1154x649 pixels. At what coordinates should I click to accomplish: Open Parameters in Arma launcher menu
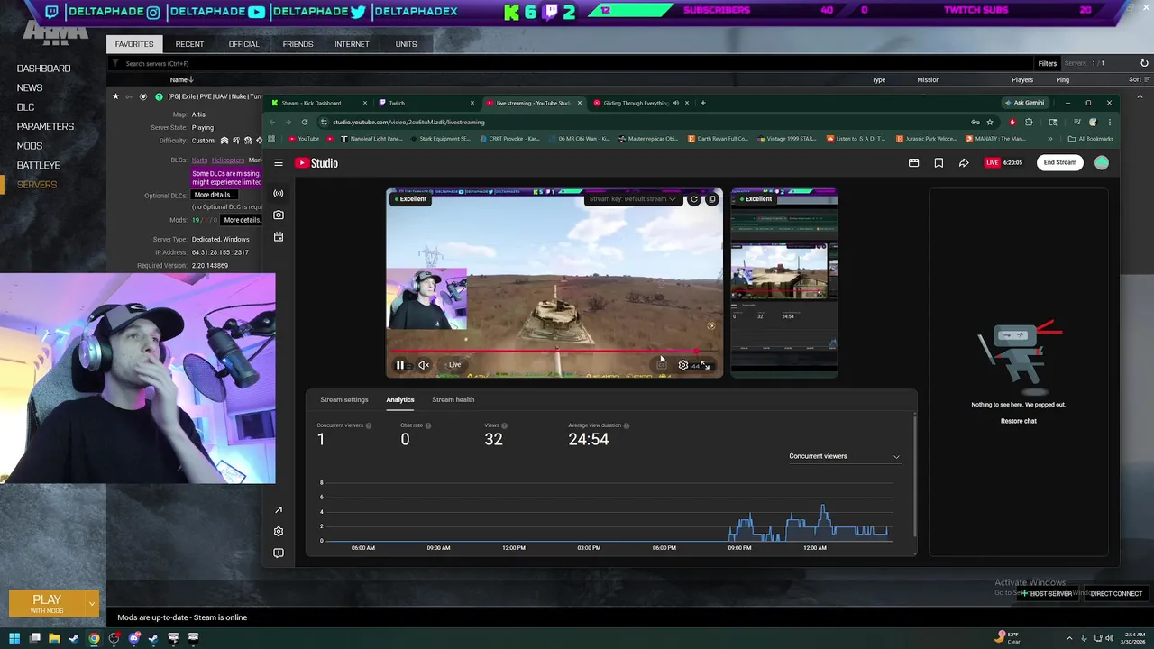[x=45, y=126]
